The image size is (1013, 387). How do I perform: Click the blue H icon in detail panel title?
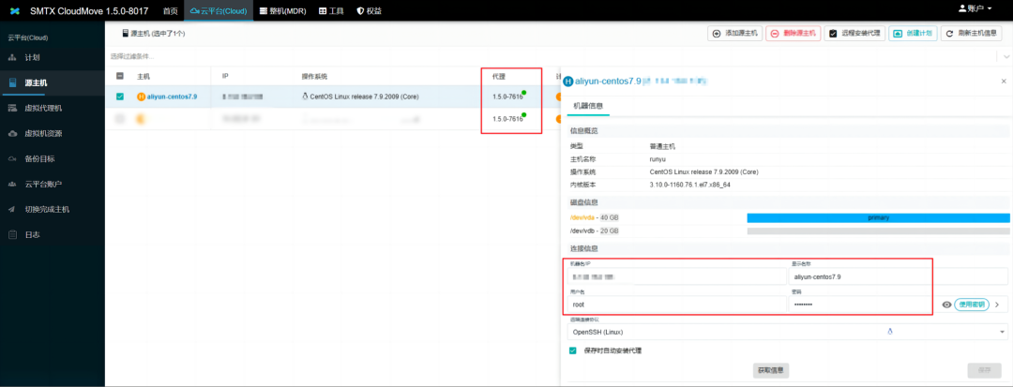[x=568, y=82]
